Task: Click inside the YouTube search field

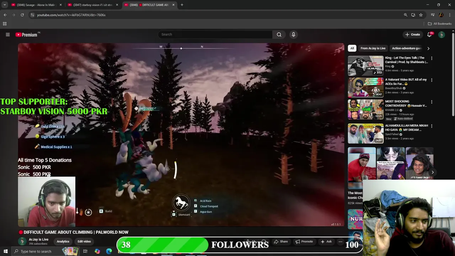Action: point(215,34)
